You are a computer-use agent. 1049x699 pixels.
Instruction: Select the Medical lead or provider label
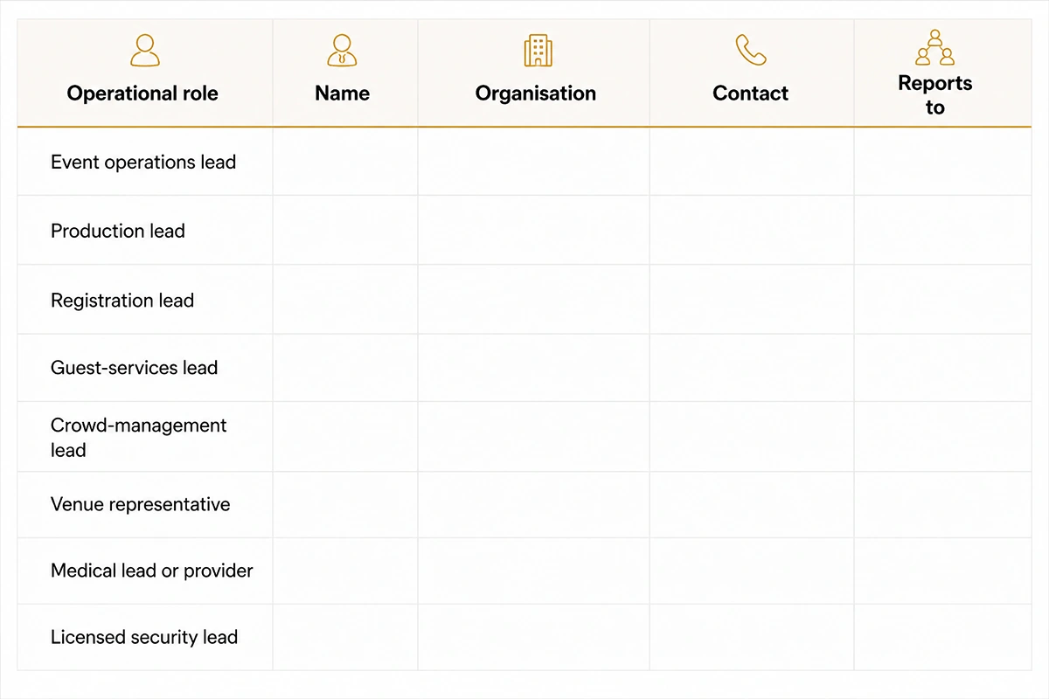click(152, 571)
